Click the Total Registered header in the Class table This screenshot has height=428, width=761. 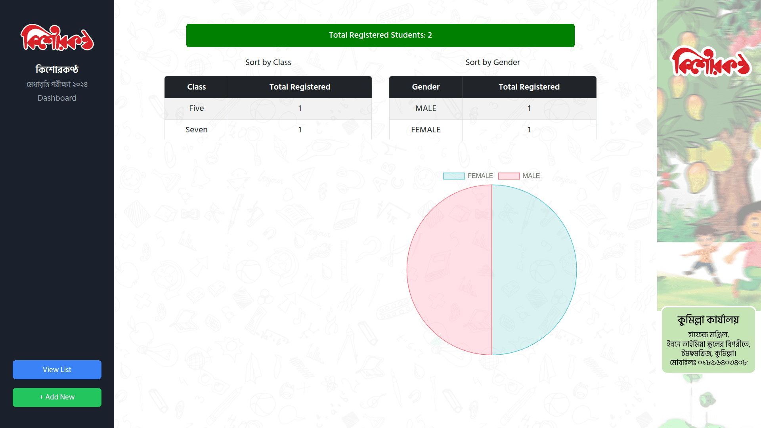click(x=300, y=87)
